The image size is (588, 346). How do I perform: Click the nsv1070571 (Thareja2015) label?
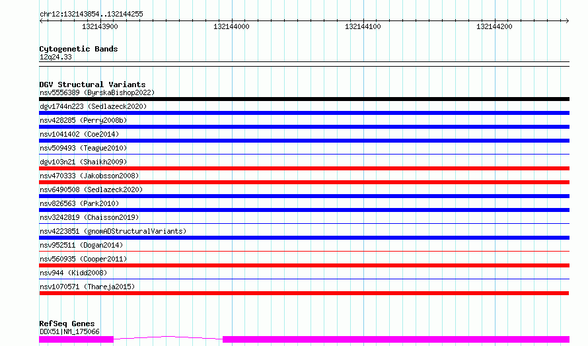pyautogui.click(x=87, y=287)
